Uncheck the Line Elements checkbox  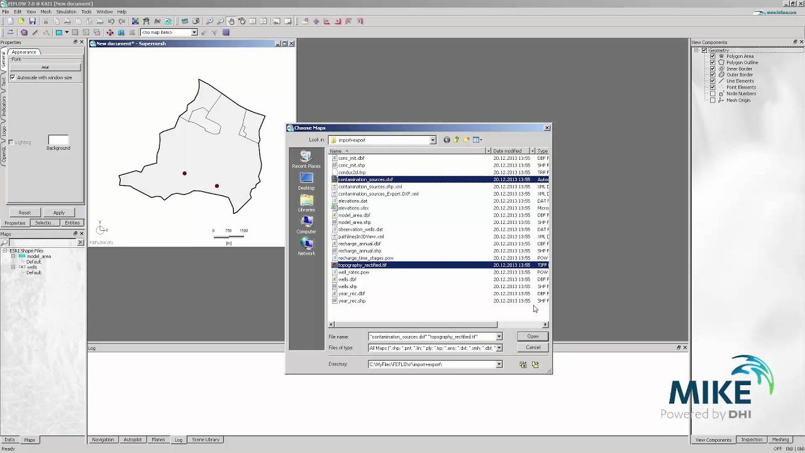(x=713, y=81)
